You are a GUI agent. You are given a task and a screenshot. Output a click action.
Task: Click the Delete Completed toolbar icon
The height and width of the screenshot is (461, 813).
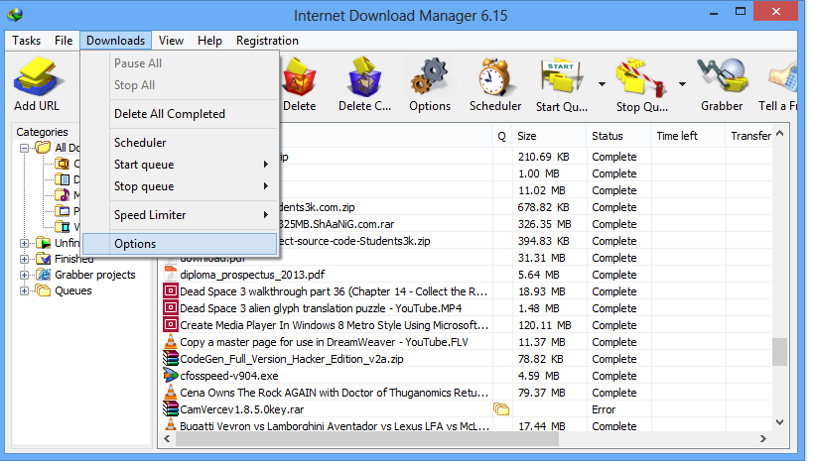coord(364,78)
